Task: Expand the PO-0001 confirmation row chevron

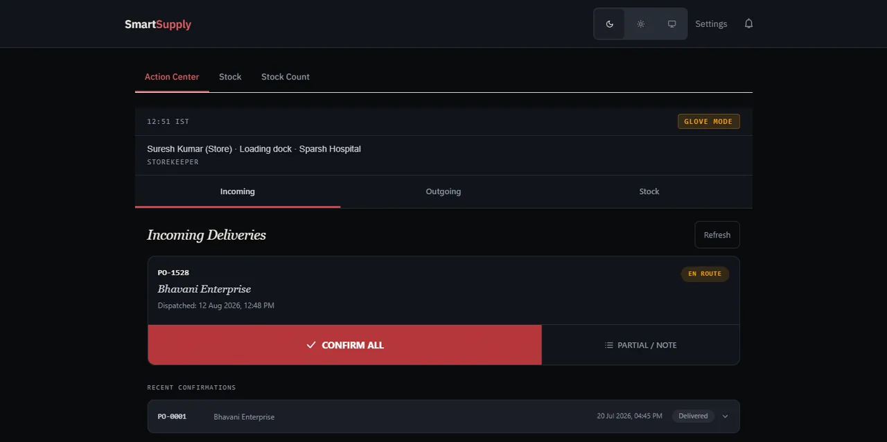Action: [725, 416]
